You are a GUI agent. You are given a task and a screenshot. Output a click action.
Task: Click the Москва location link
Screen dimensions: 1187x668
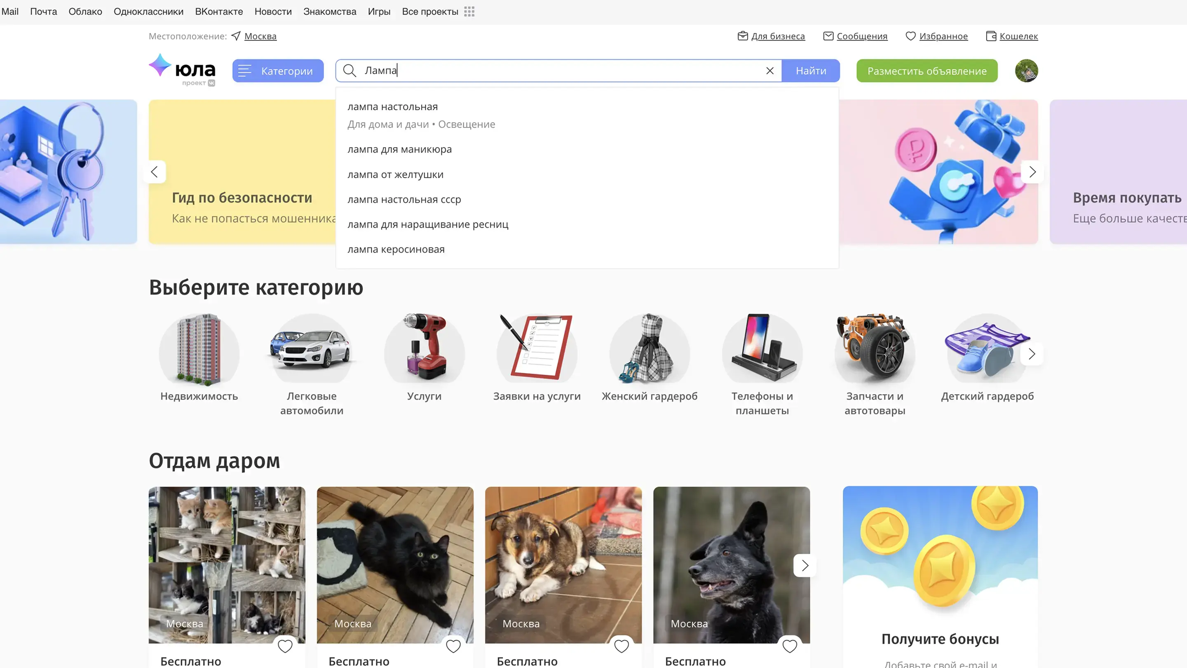click(260, 36)
